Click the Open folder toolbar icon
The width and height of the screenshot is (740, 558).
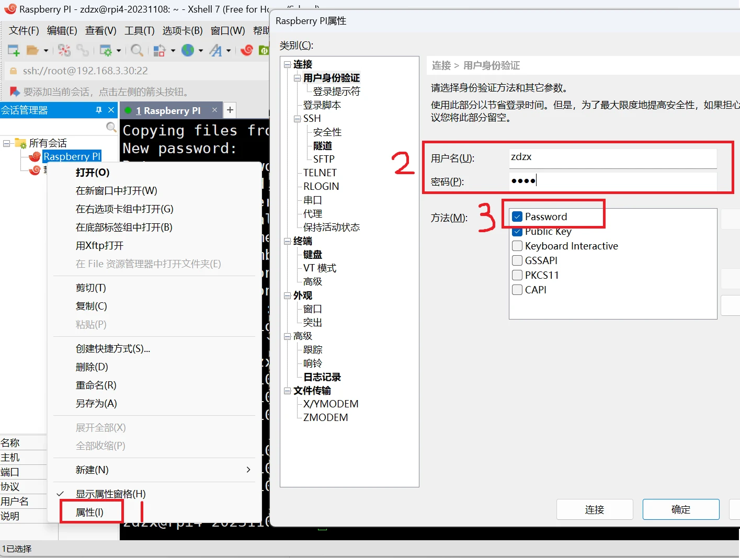[32, 50]
